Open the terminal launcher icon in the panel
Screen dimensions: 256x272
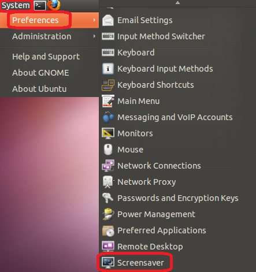40,5
